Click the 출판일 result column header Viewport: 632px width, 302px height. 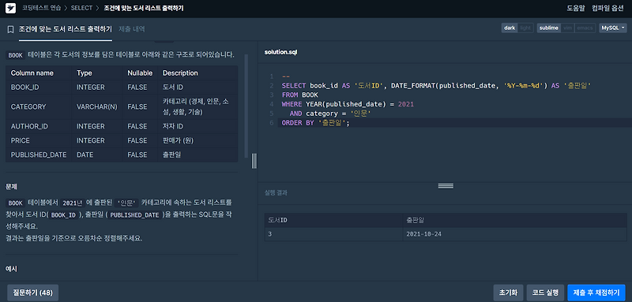click(515, 220)
